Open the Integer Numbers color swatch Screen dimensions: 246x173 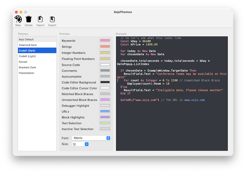(x=105, y=52)
